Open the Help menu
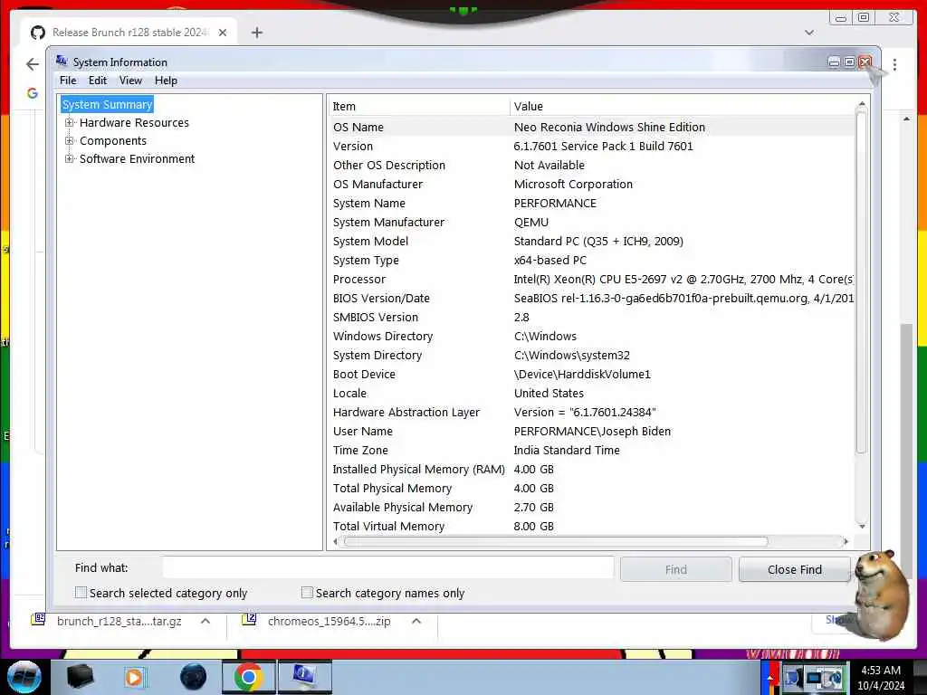927x695 pixels. (167, 81)
